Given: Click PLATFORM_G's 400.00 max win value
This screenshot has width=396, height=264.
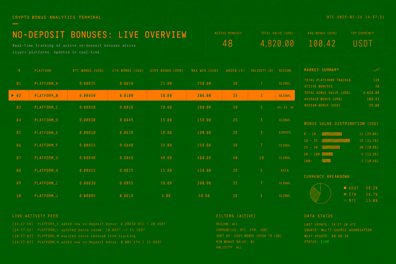Looking at the screenshot, I should click(x=204, y=158).
